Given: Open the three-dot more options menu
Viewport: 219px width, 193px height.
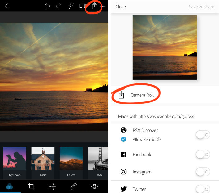Looking at the screenshot, I should click(103, 6).
